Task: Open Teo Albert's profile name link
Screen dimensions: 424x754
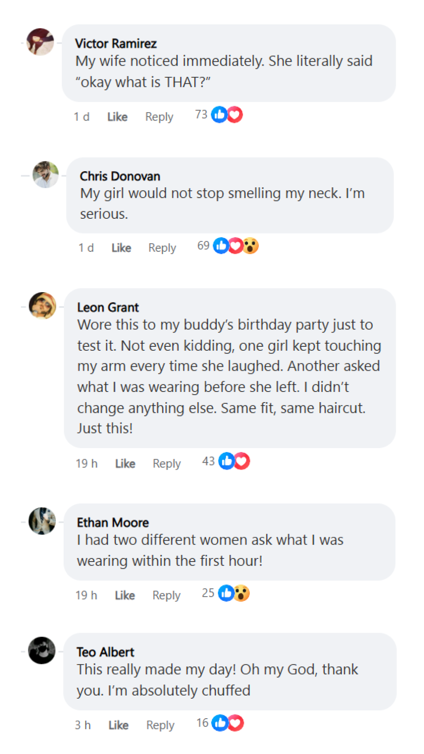Action: (105, 652)
